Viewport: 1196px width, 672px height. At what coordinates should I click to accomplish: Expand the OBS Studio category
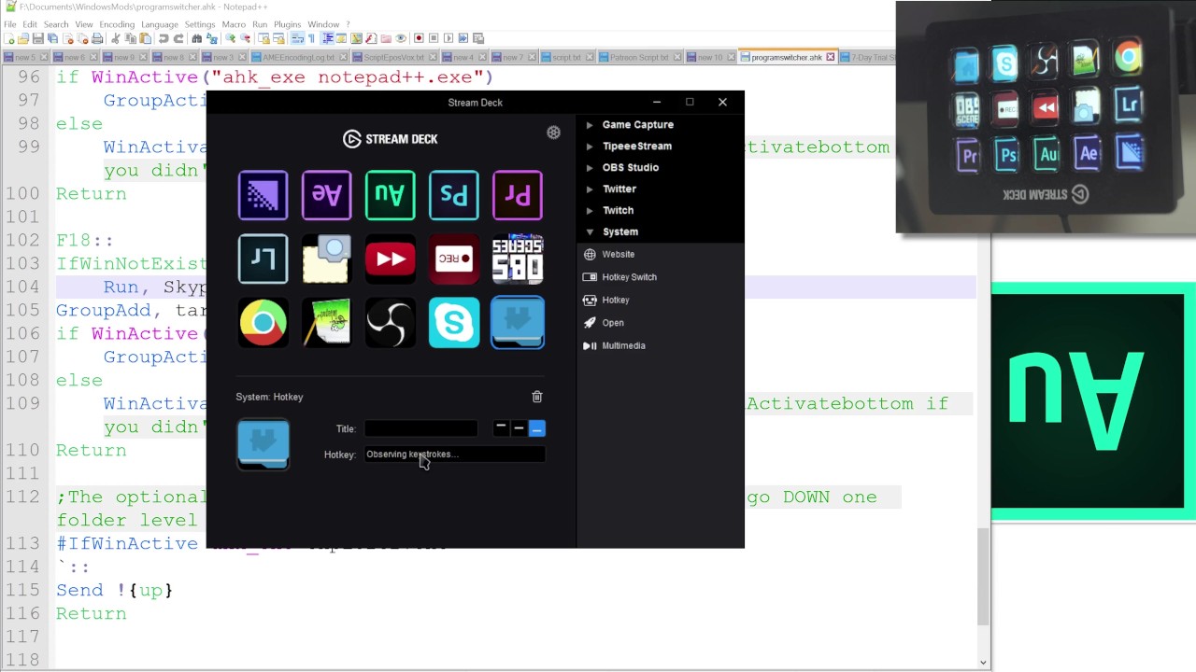pyautogui.click(x=630, y=167)
